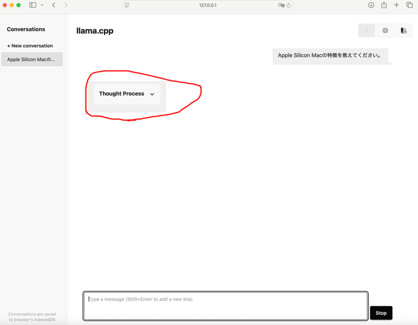This screenshot has height=325, width=418.
Task: Click the green full screen window button
Action: [x=18, y=5]
